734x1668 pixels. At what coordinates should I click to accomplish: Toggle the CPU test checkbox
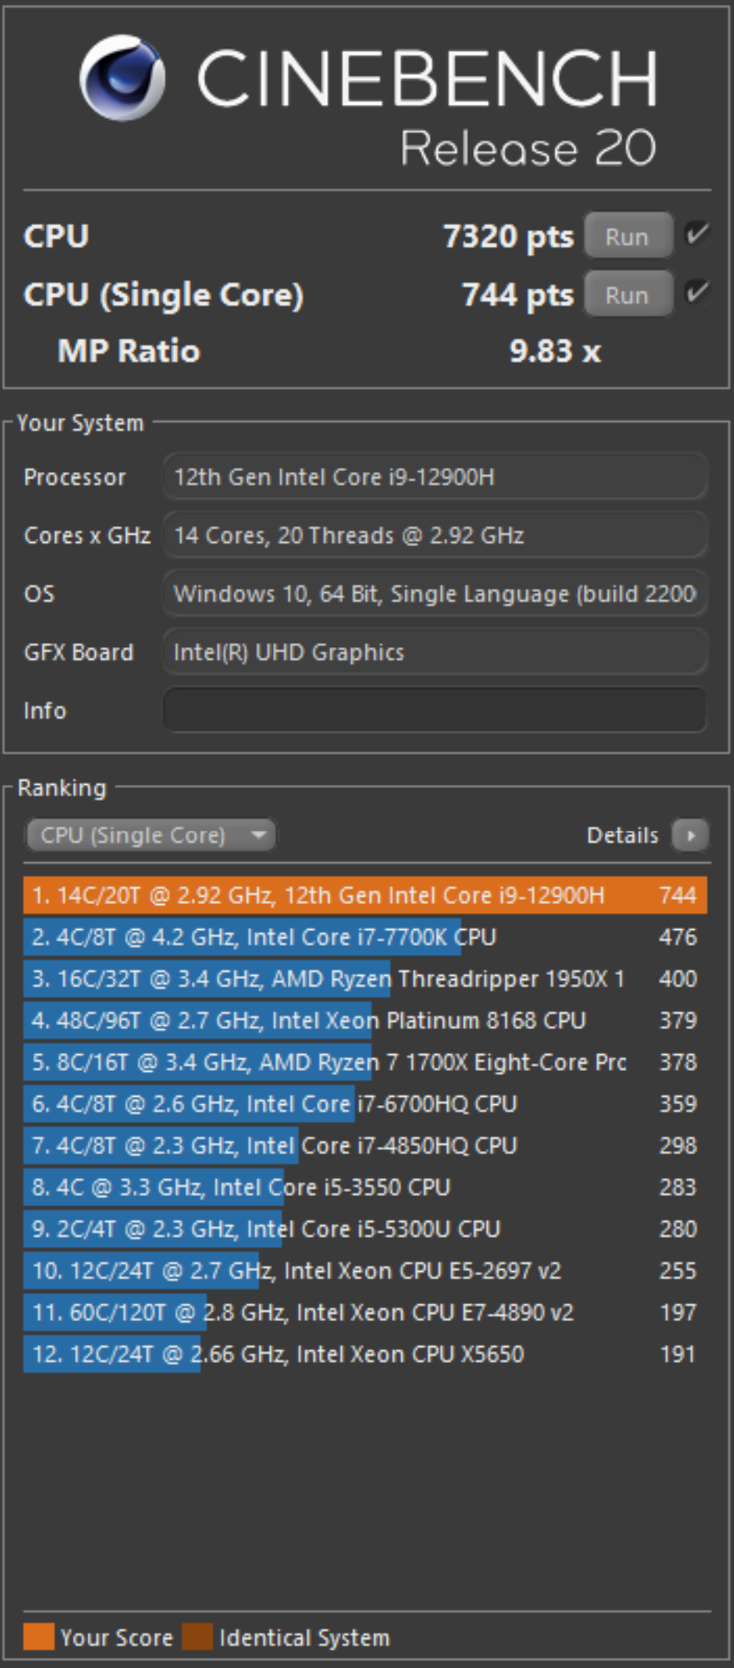[696, 235]
